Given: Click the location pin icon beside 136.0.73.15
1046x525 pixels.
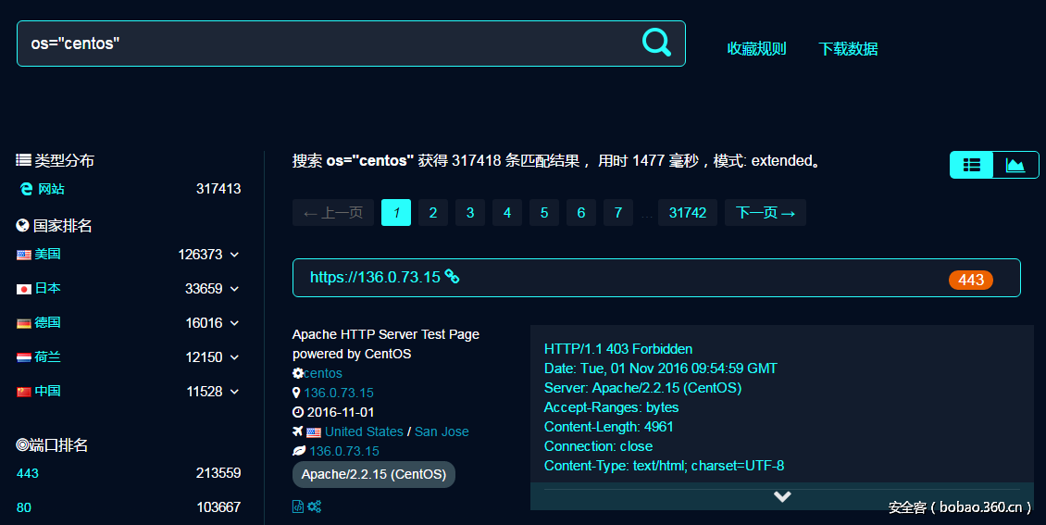Looking at the screenshot, I should (296, 393).
